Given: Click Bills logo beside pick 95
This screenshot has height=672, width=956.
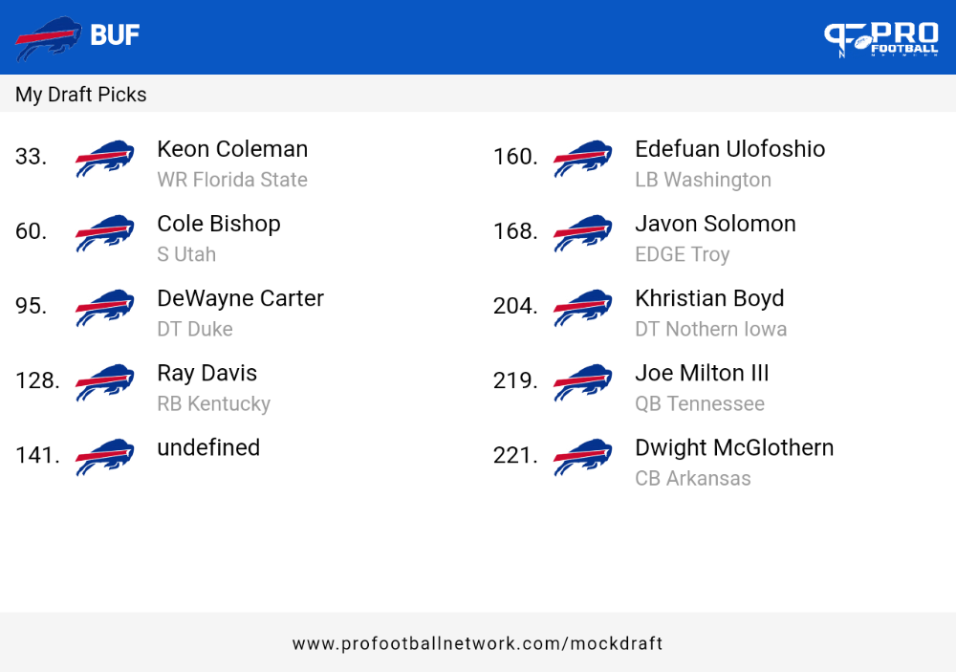Looking at the screenshot, I should [105, 308].
